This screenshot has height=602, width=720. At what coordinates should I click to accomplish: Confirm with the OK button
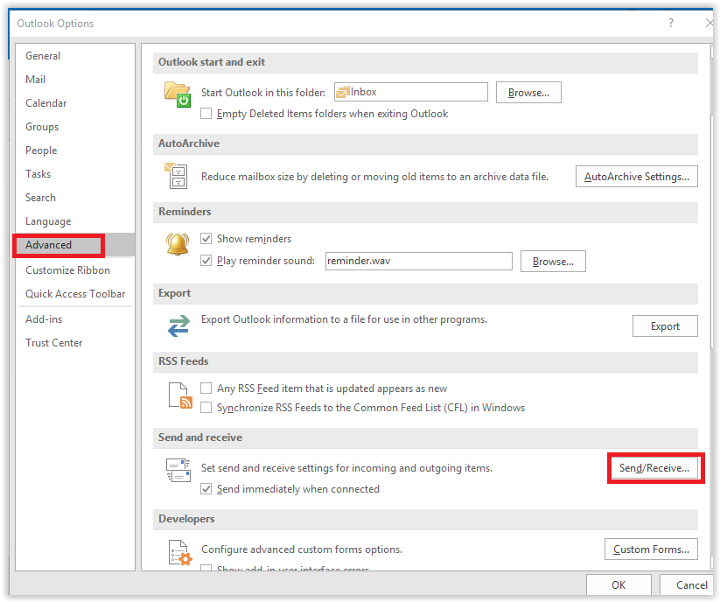[x=619, y=585]
